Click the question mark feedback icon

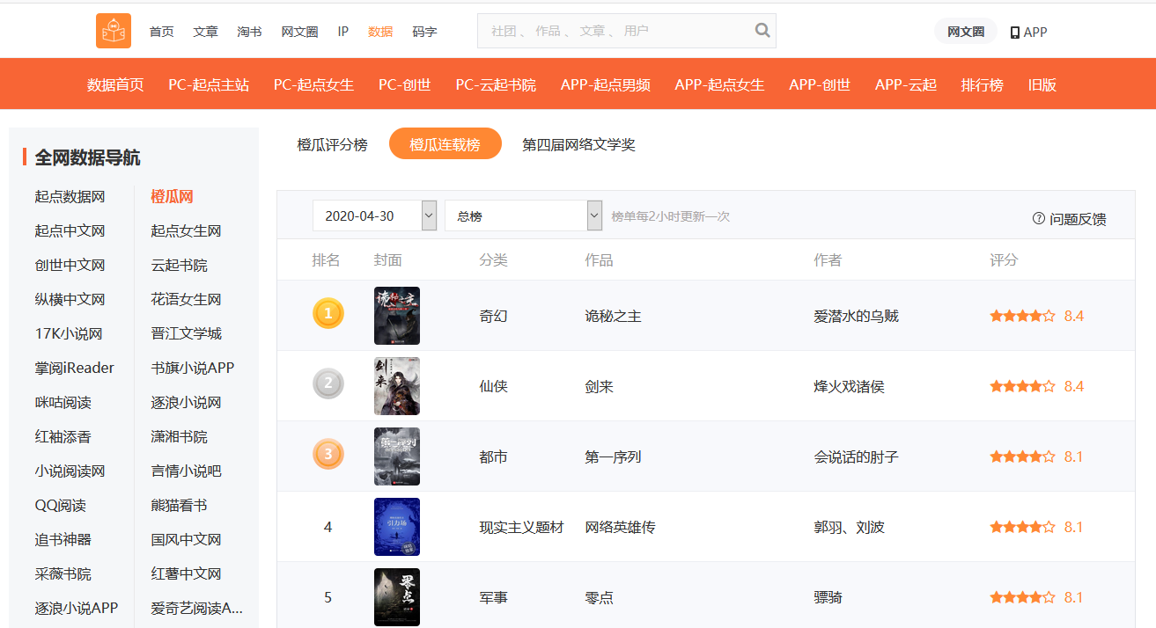tap(1038, 218)
